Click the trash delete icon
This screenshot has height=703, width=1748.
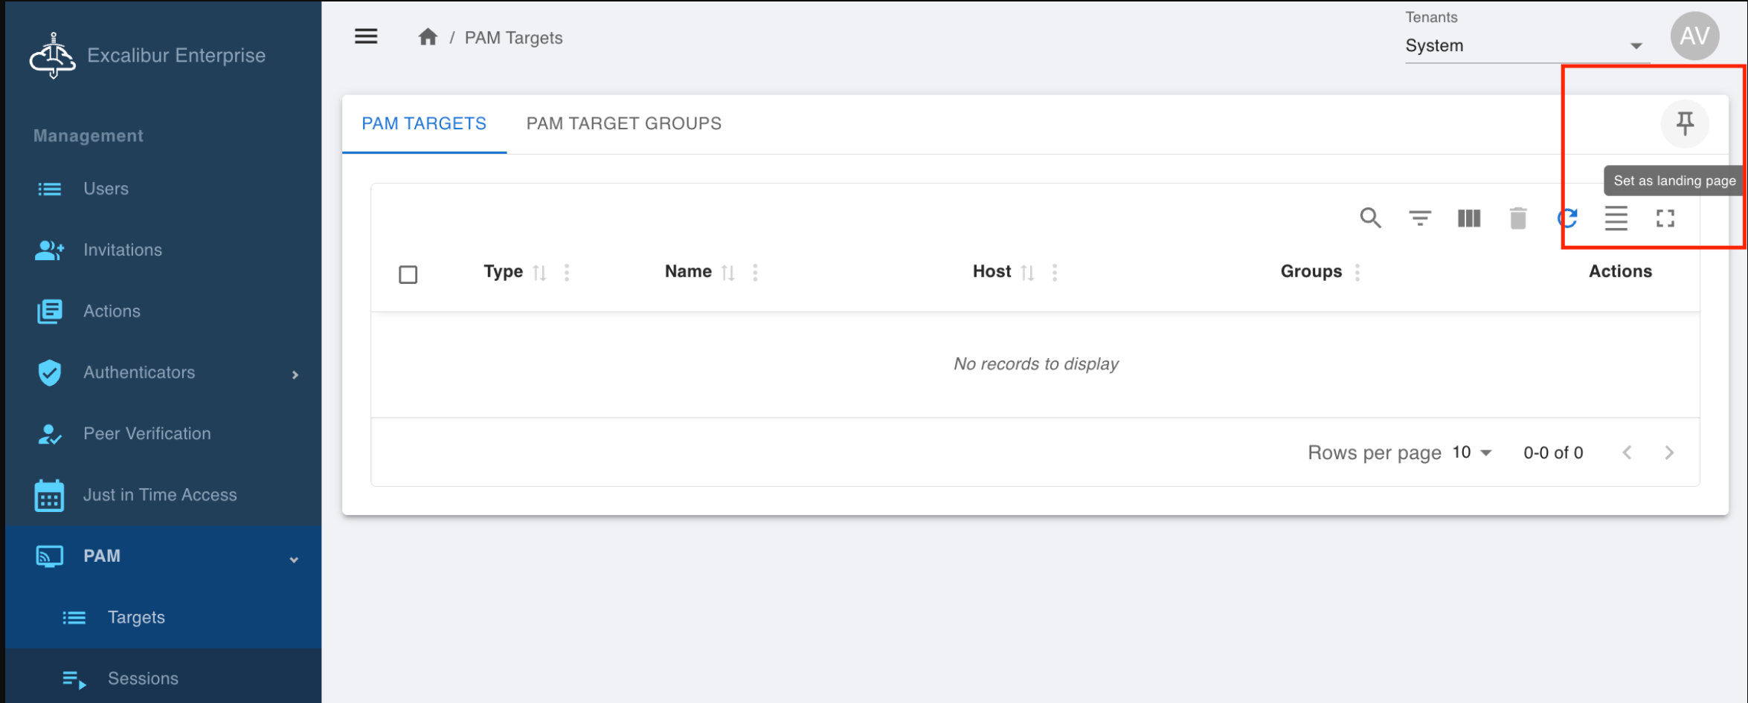pos(1518,218)
